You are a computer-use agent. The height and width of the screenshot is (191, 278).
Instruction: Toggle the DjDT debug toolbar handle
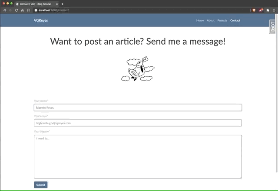[273, 27]
